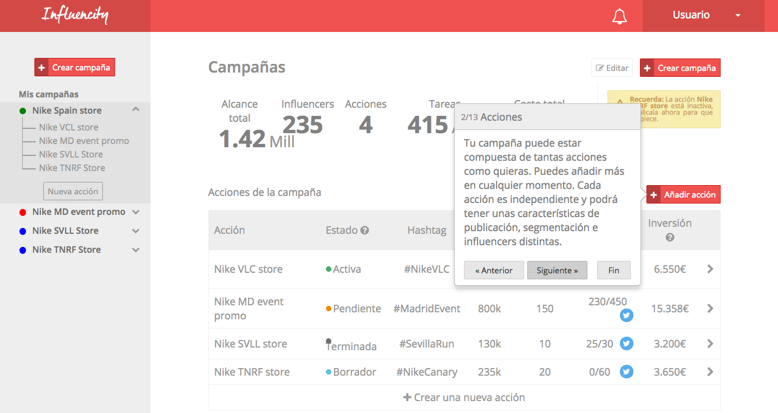Open the notifications bell icon
Viewport: 778px width, 413px height.
click(619, 16)
